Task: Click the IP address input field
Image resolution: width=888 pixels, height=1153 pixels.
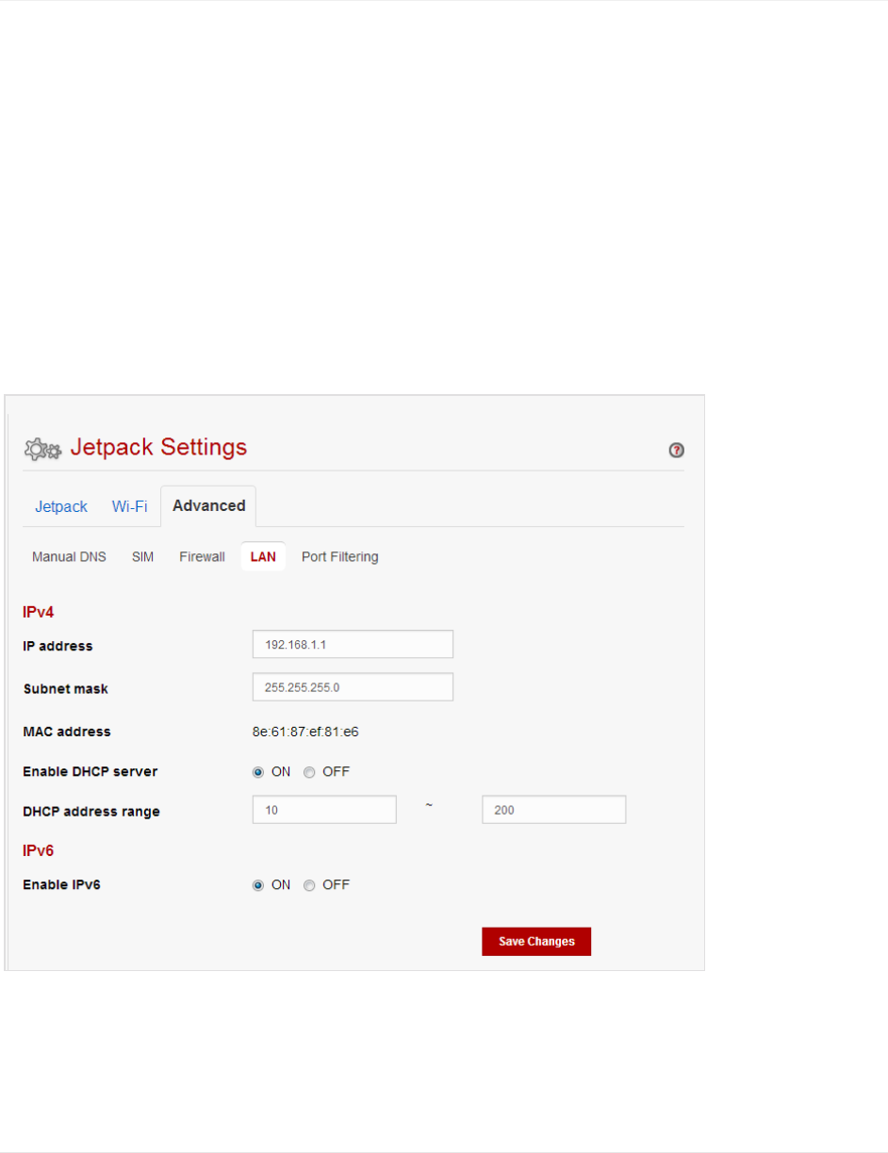Action: tap(353, 644)
